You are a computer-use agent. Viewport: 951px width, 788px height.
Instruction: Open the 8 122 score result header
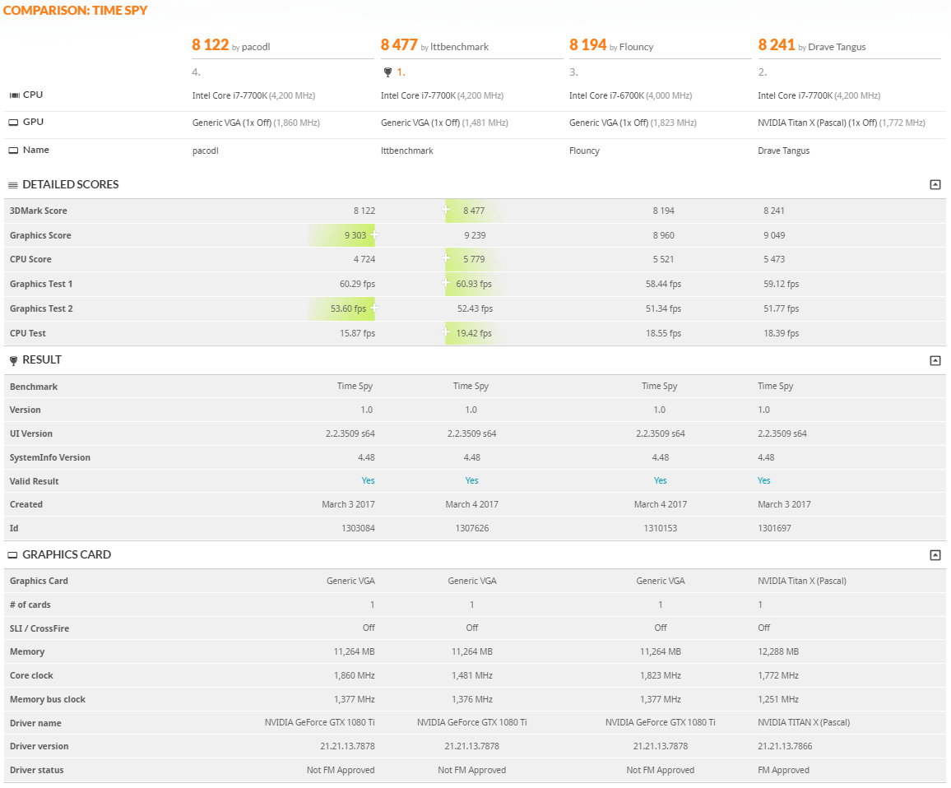(x=211, y=45)
